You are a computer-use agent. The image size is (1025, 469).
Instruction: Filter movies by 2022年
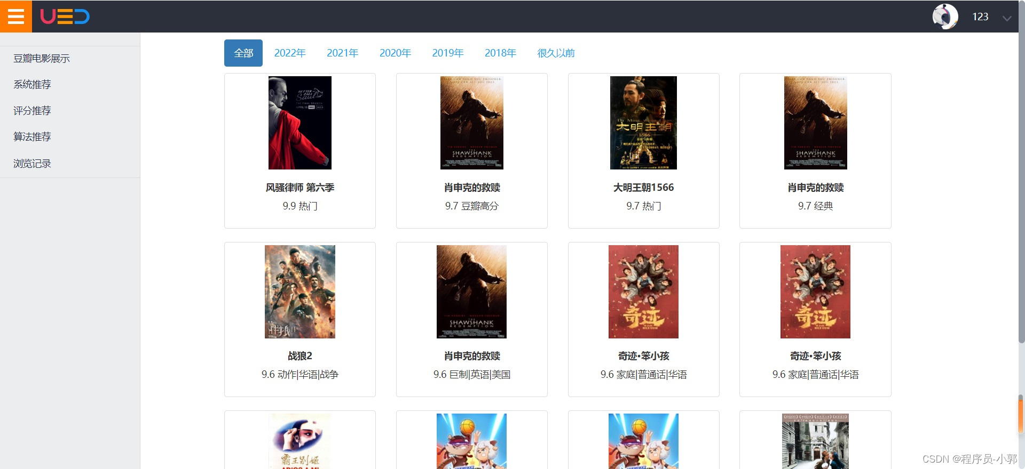click(x=290, y=53)
